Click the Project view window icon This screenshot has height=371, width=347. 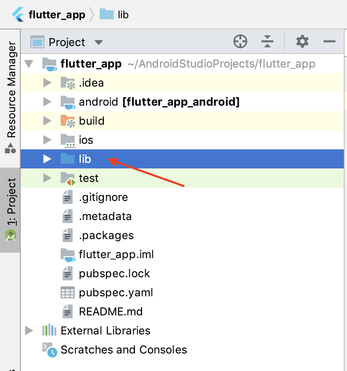coord(37,42)
